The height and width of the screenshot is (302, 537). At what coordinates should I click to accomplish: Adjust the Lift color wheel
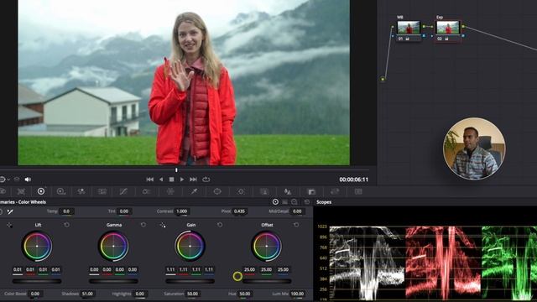[37, 246]
